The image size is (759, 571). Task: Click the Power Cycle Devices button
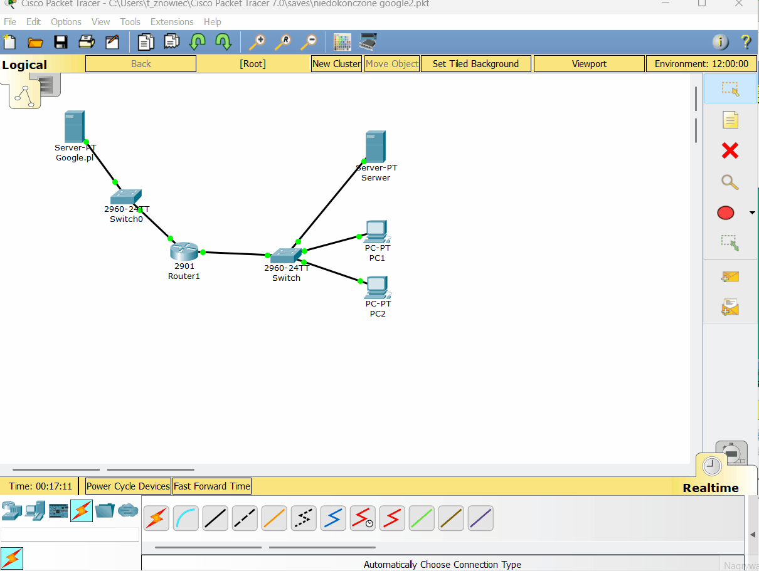[128, 486]
